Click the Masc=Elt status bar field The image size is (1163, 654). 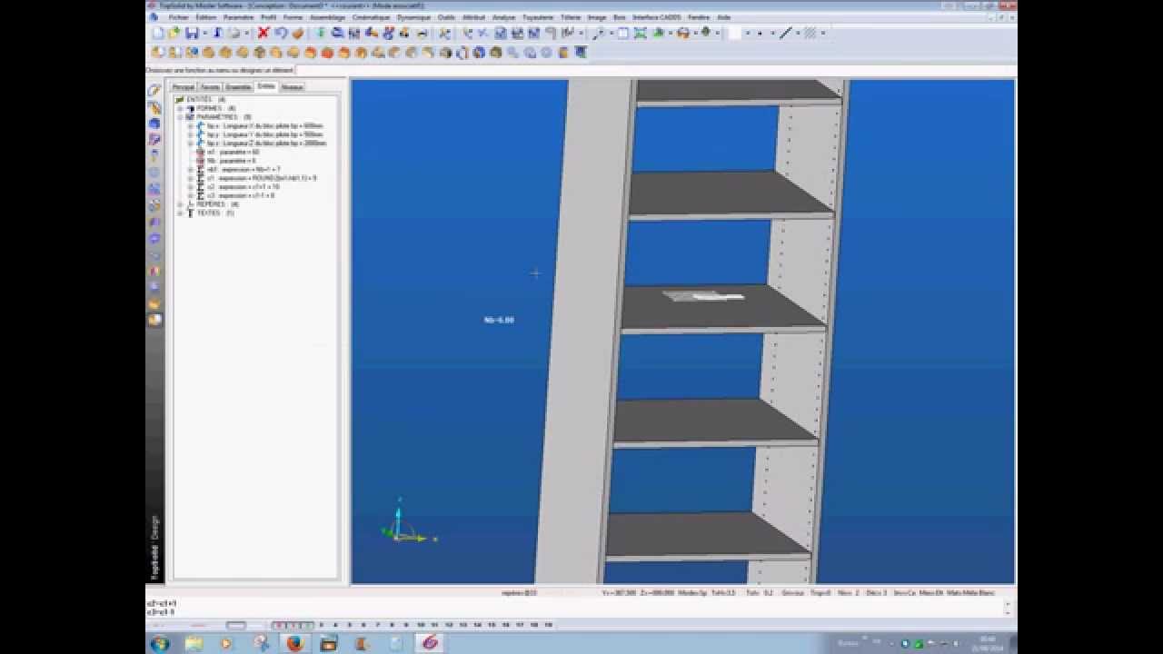click(931, 593)
